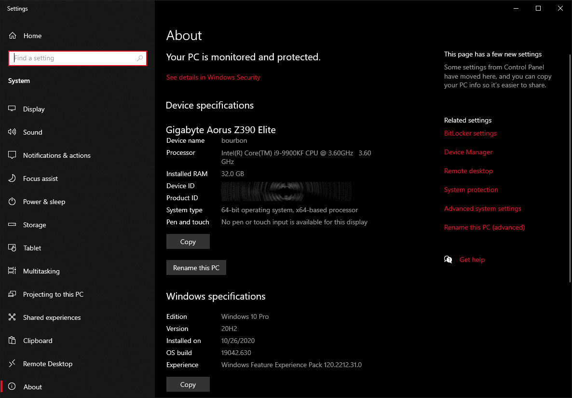Click the OS build 19042.630 value
572x398 pixels.
pos(236,353)
